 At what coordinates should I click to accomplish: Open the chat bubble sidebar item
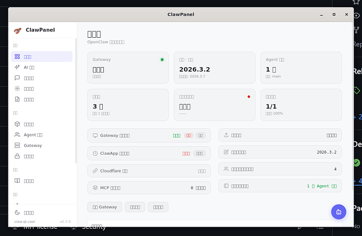coord(41,78)
